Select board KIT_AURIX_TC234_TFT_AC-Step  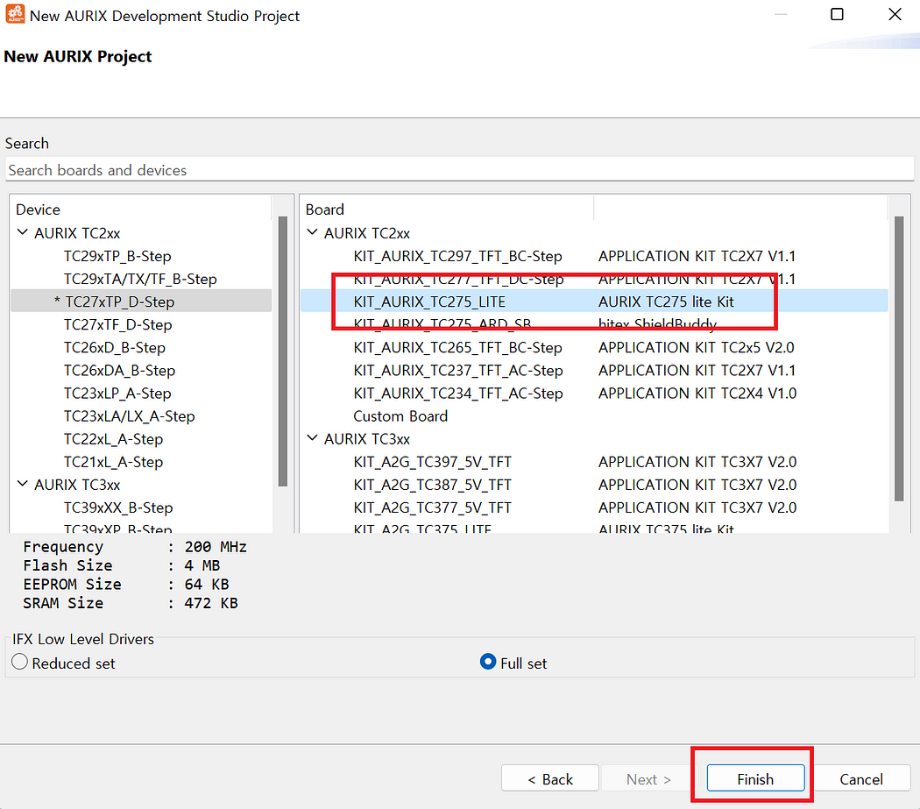tap(457, 394)
